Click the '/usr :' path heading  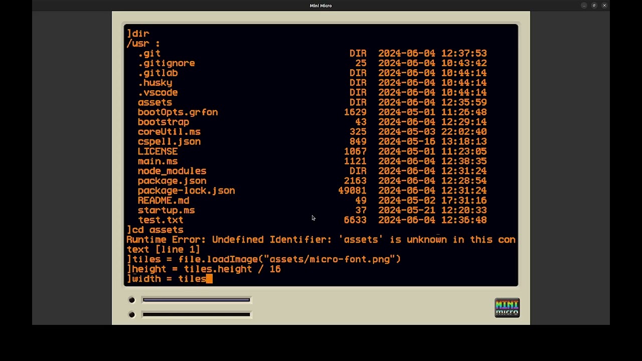point(143,44)
